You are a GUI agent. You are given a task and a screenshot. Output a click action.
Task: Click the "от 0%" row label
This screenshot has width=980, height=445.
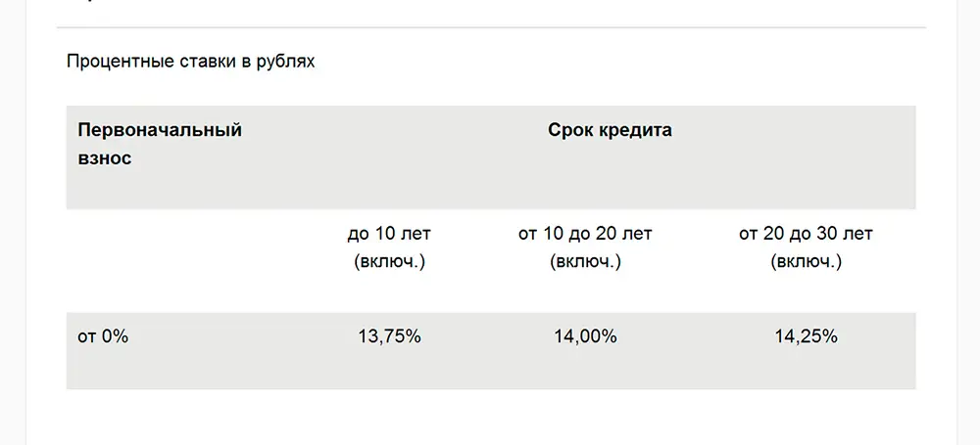tap(103, 336)
